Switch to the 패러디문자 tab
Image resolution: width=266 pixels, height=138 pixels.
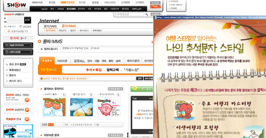click(x=133, y=61)
